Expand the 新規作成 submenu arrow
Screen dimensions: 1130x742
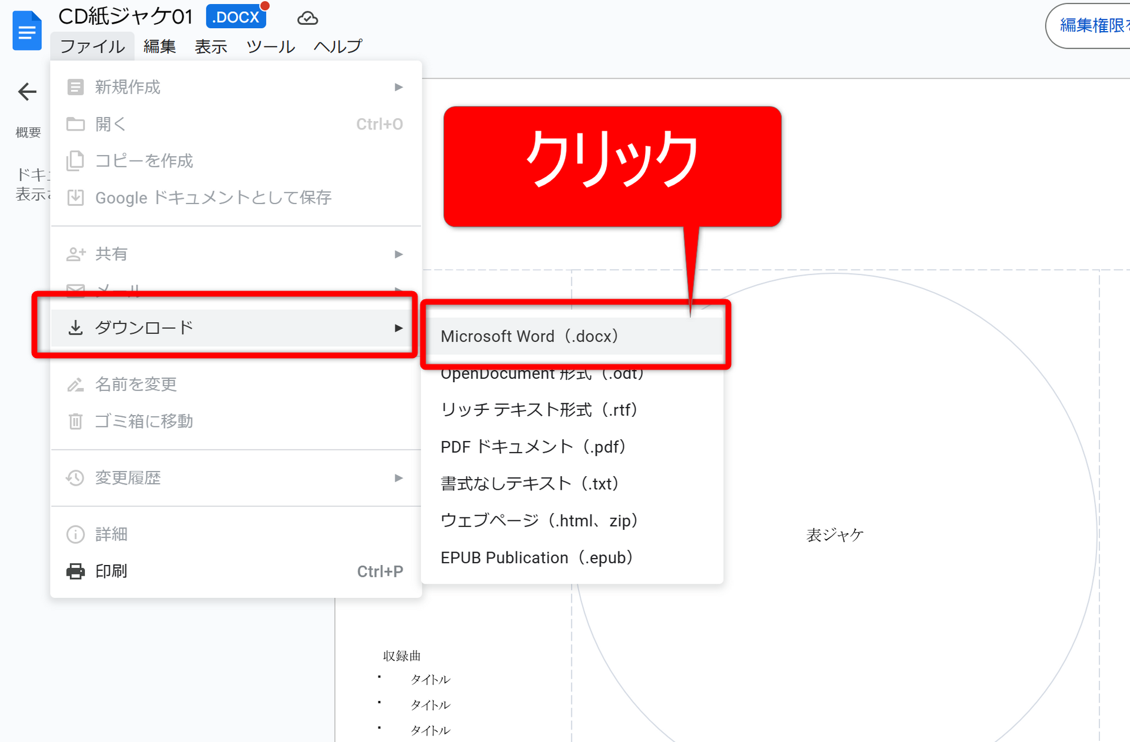point(398,87)
